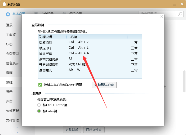Image resolution: width=186 pixels, height=135 pixels.
Task: Click the gear icon beside 基本设置
Action: tap(8, 14)
